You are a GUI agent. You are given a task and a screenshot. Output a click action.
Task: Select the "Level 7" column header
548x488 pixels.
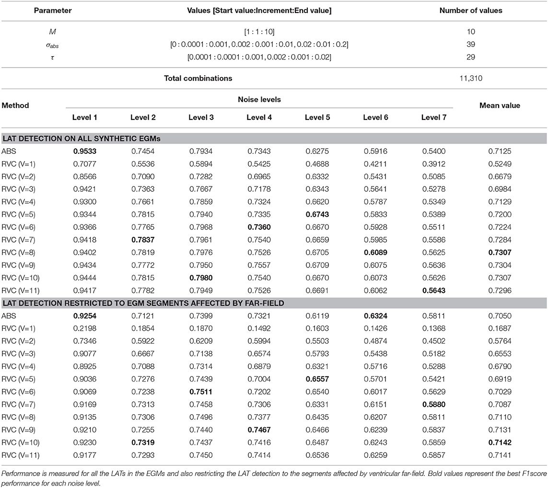tap(434, 117)
